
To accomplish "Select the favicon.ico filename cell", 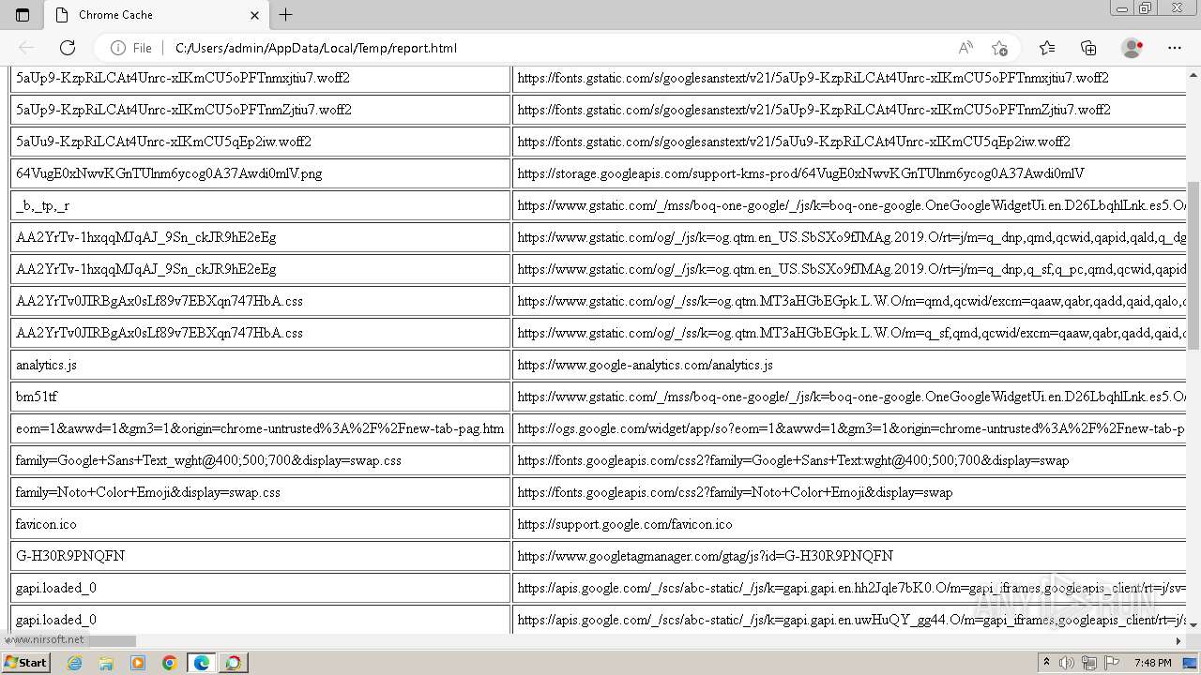I will (x=261, y=524).
